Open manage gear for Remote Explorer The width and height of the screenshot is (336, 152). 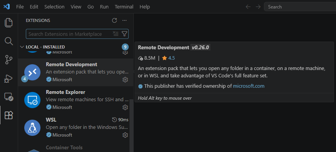(125, 107)
